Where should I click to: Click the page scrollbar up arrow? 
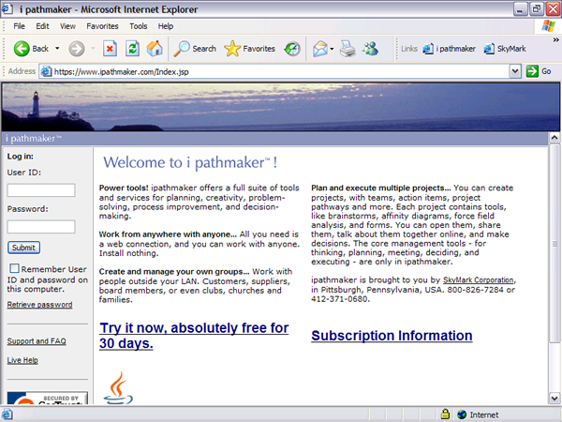coord(555,138)
